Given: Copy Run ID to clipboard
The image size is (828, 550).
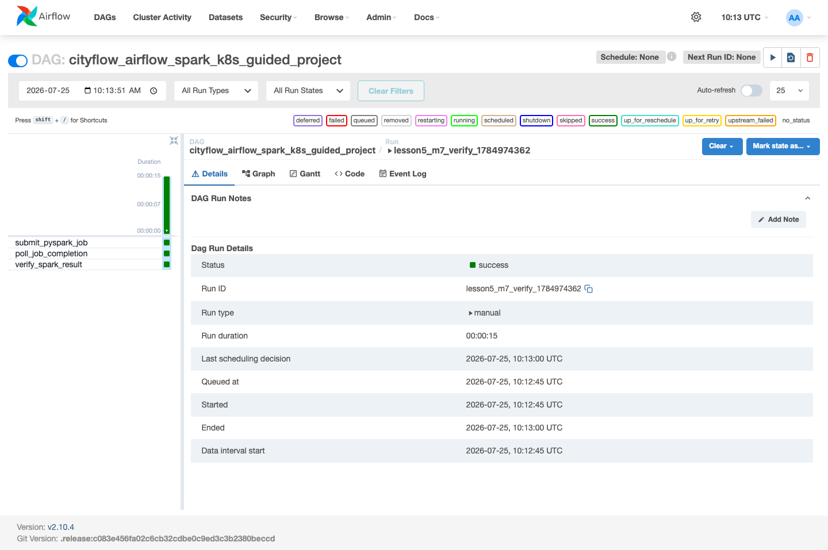Looking at the screenshot, I should click(588, 289).
